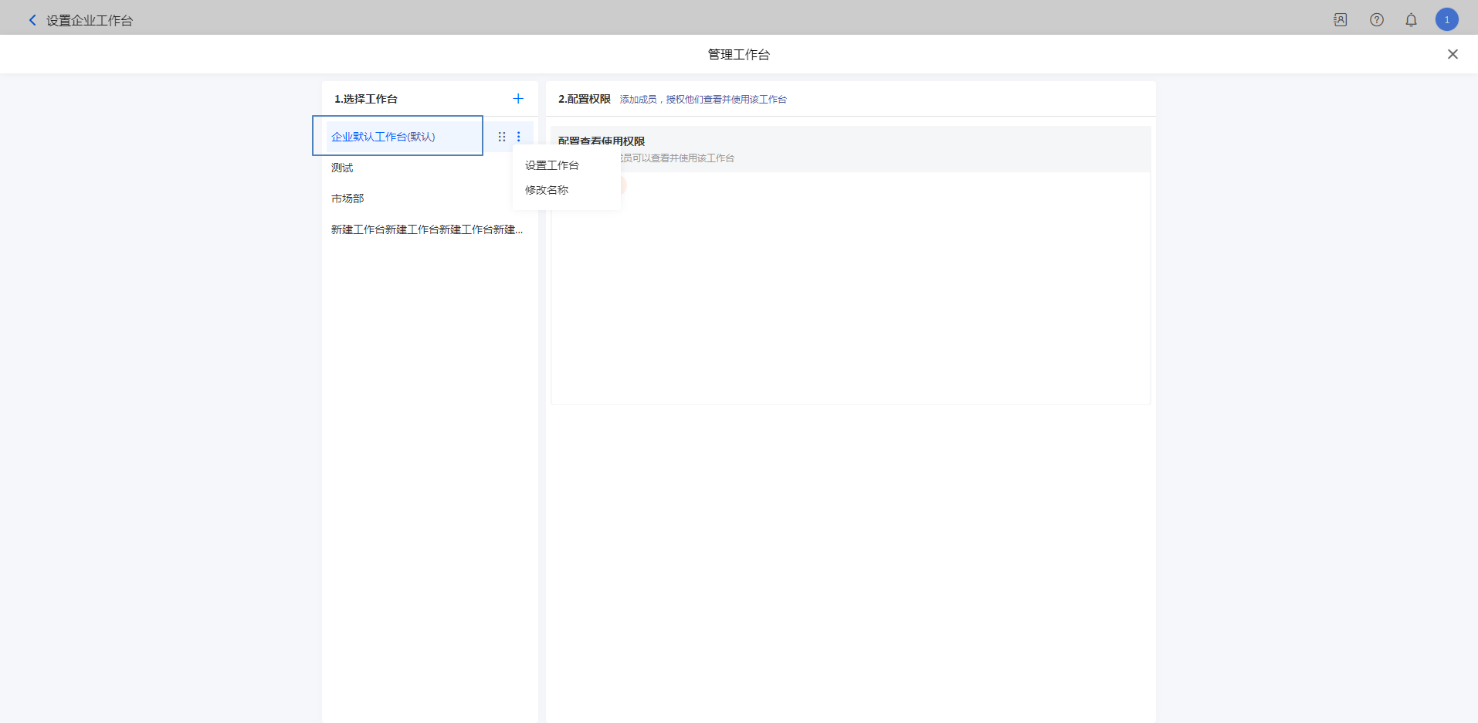Toggle the three-dot more menu on 企业默认工作台
Image resolution: width=1478 pixels, height=723 pixels.
[519, 137]
